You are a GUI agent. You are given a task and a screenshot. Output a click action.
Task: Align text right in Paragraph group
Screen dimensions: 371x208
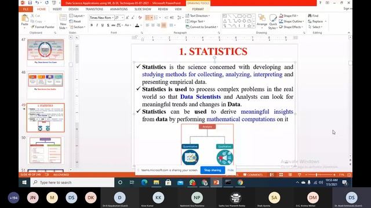tap(158, 25)
